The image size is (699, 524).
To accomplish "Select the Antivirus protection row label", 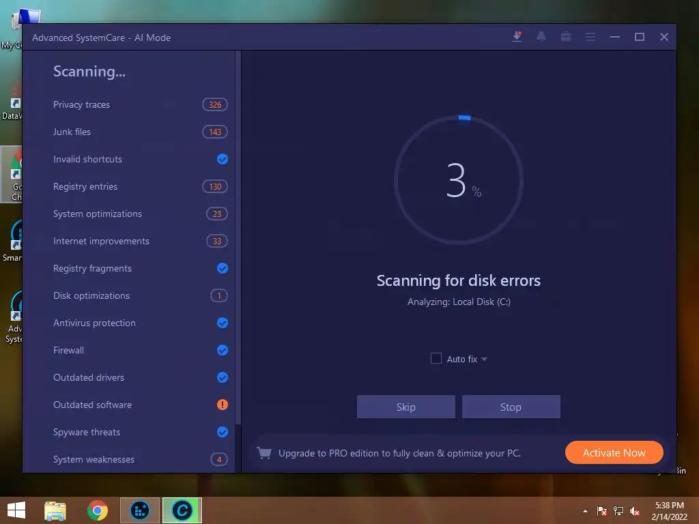I will pos(94,323).
